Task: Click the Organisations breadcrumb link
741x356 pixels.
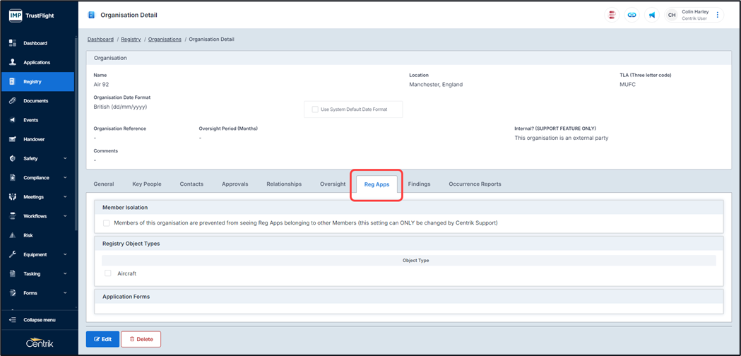Action: click(165, 40)
